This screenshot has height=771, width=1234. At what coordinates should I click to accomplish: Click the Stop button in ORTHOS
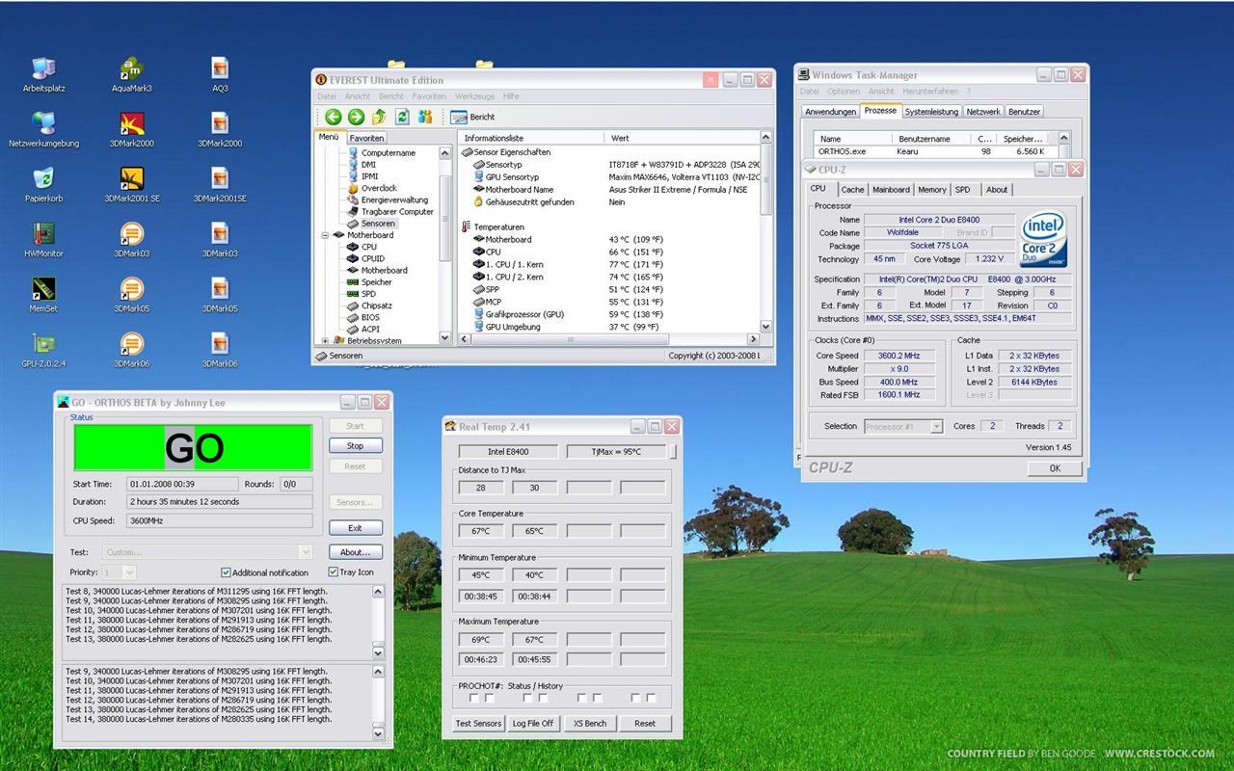(355, 445)
